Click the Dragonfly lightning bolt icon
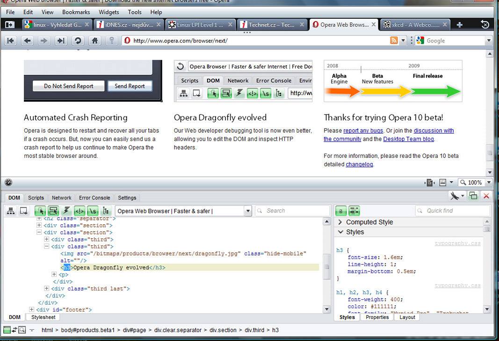Image resolution: width=499 pixels, height=341 pixels. (67, 211)
